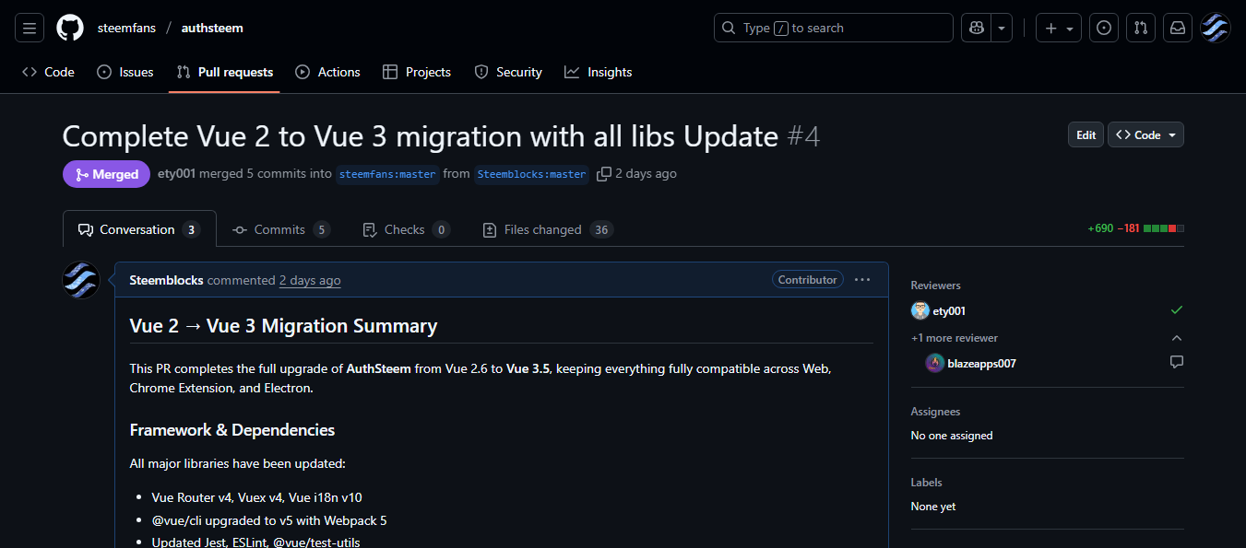
Task: Open the Pull requests icon in header
Action: (x=1140, y=28)
